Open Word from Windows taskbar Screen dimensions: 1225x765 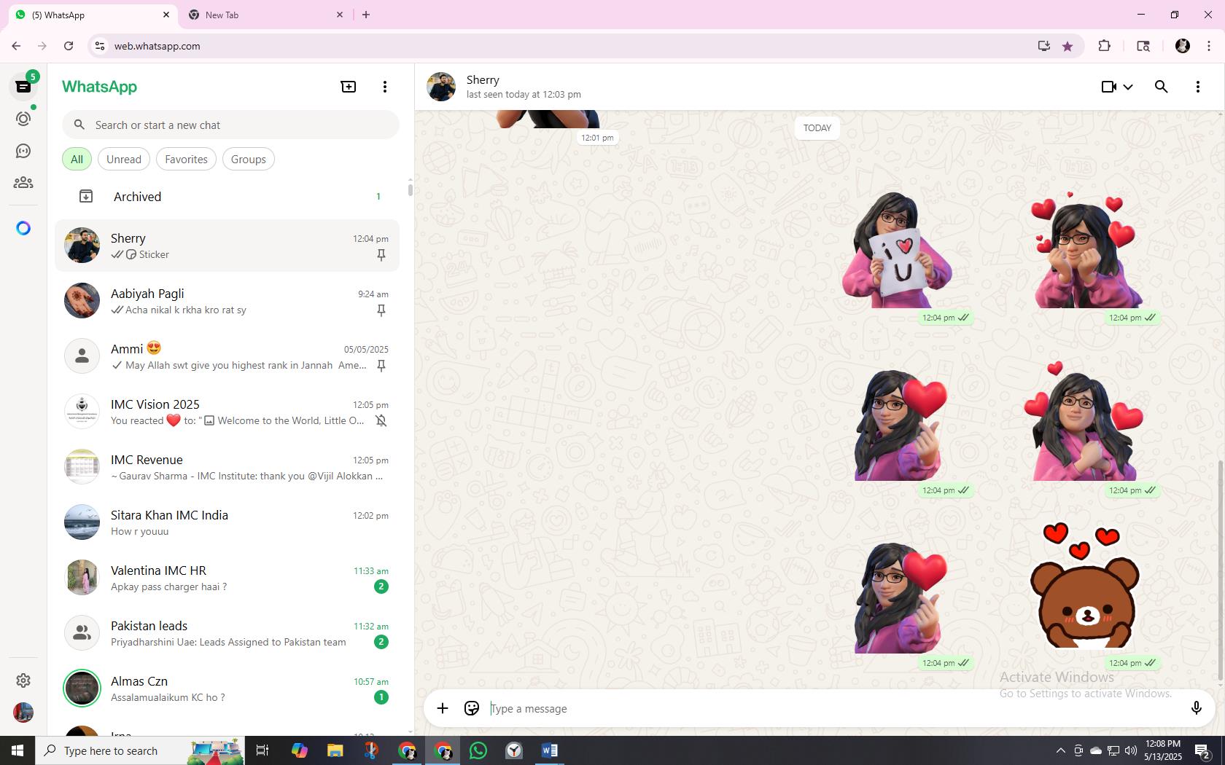click(x=550, y=750)
